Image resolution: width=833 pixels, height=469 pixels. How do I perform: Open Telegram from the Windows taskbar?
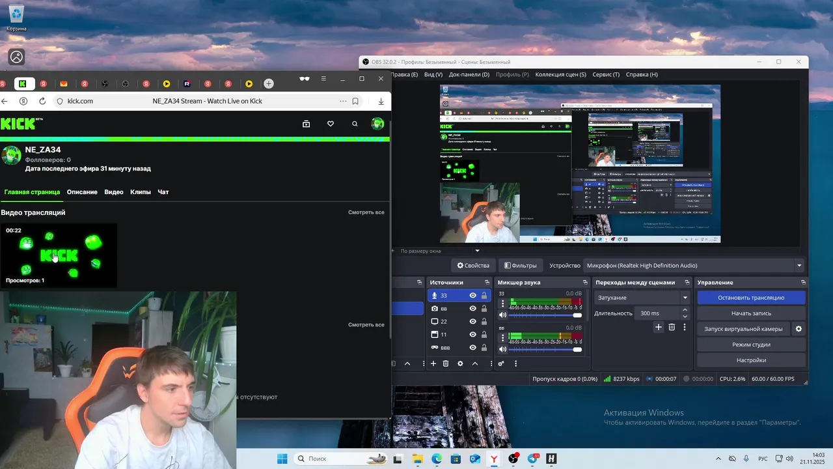[x=533, y=459]
